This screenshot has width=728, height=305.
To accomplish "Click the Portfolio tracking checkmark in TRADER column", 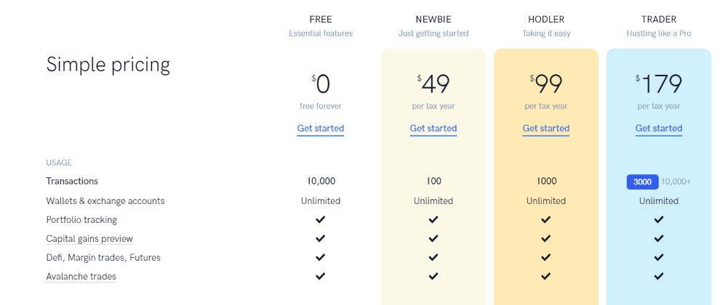I will 659,220.
